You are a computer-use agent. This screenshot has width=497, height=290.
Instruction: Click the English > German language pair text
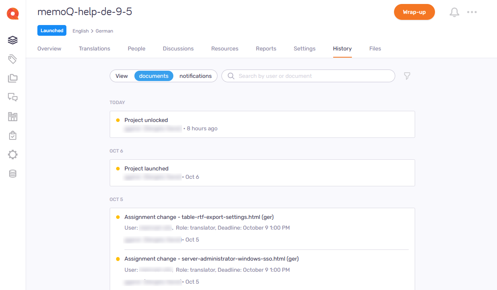click(93, 31)
